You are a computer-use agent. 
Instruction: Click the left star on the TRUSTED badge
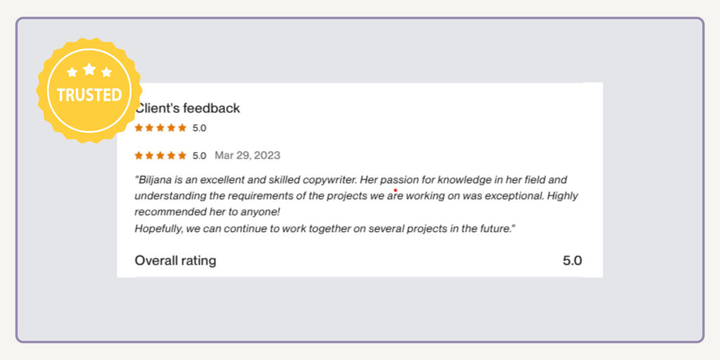coord(72,72)
